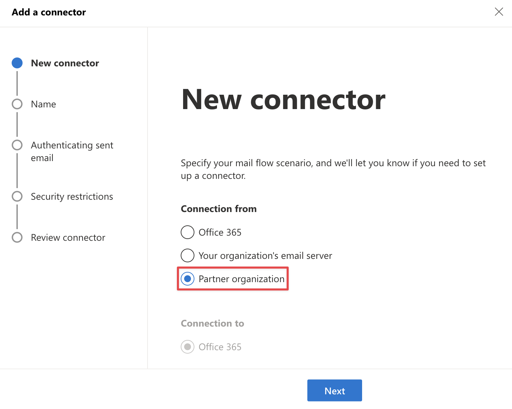This screenshot has width=512, height=409.
Task: Select the Partner organization radio button
Action: pos(188,279)
